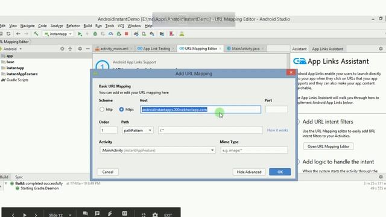Open the Refactor menu
Screen dimensions: 386x217
(73, 26)
